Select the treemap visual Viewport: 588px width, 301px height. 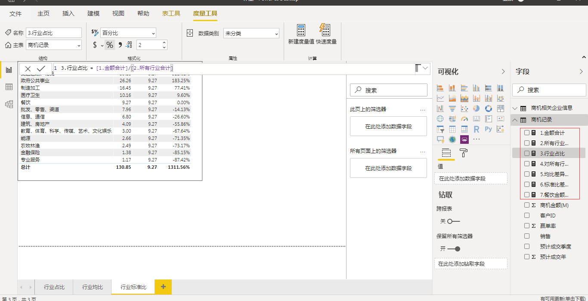(x=501, y=109)
